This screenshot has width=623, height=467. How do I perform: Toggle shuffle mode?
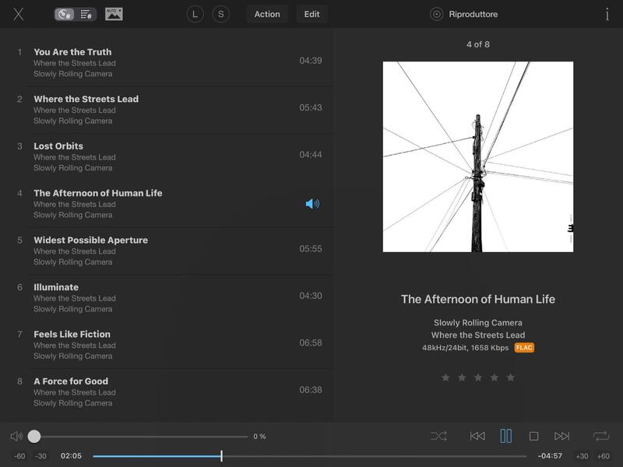pos(438,436)
